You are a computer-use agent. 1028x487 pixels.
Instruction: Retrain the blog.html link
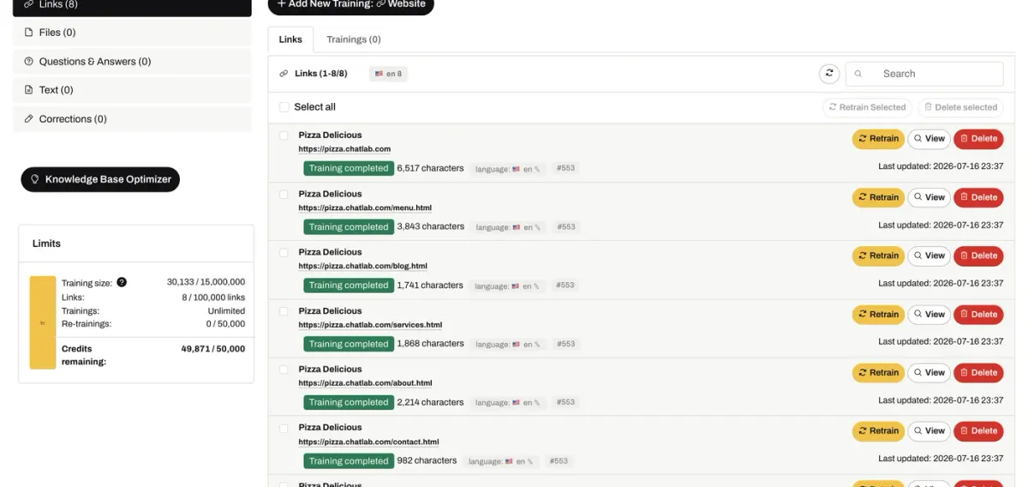point(878,256)
